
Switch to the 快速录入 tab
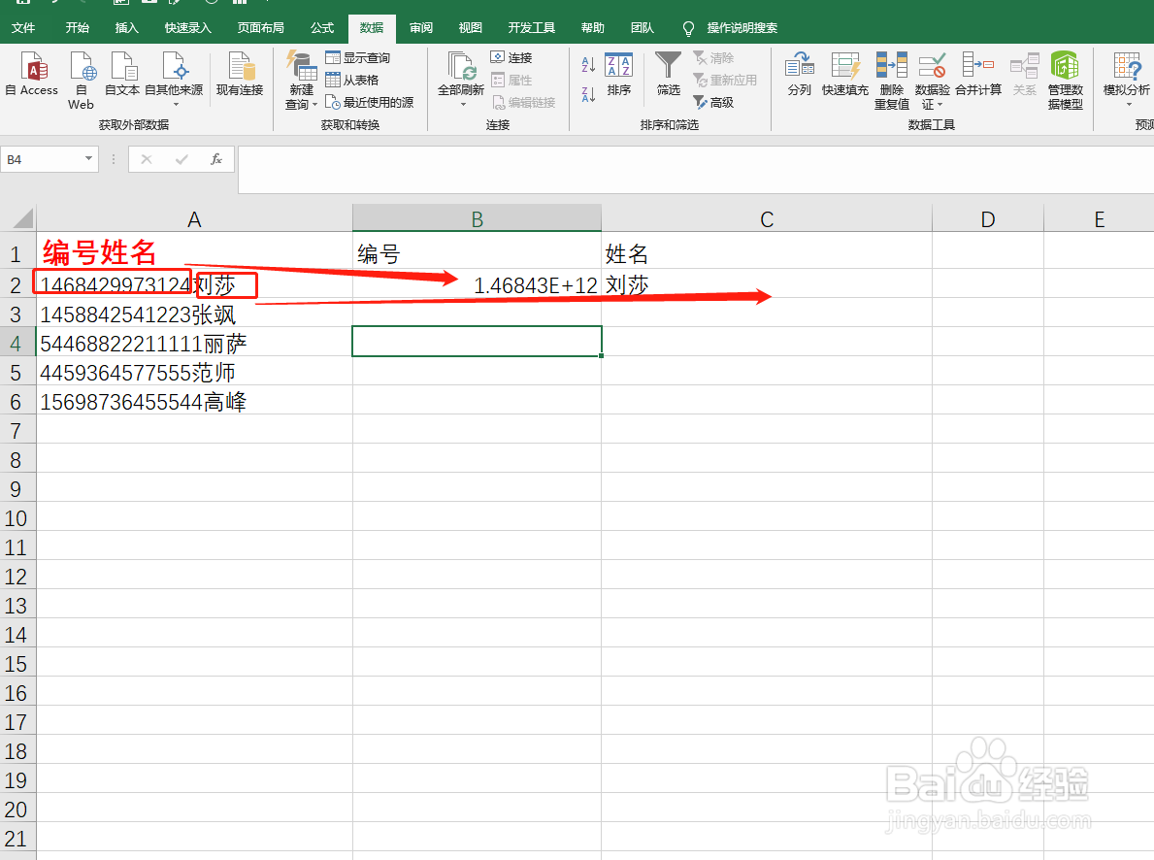(x=187, y=28)
